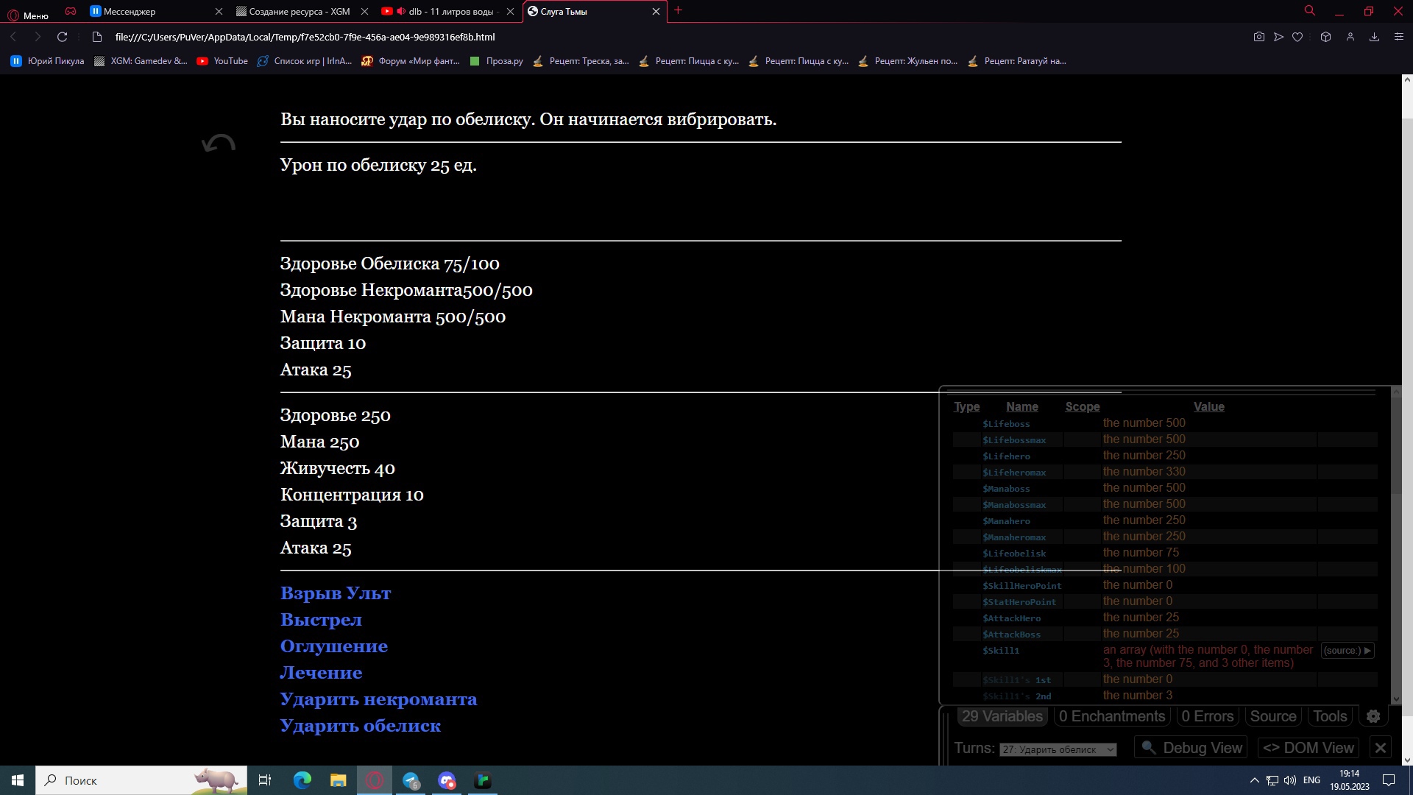Open the extensions cube icon
This screenshot has width=1413, height=795.
tap(1325, 37)
